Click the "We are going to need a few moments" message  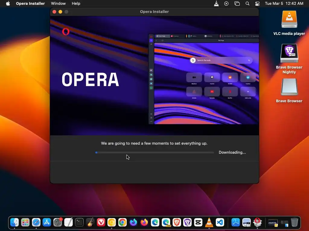[x=154, y=143]
